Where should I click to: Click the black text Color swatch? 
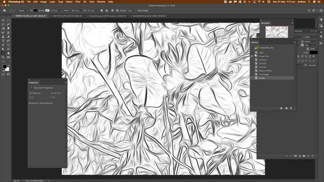pos(313,53)
